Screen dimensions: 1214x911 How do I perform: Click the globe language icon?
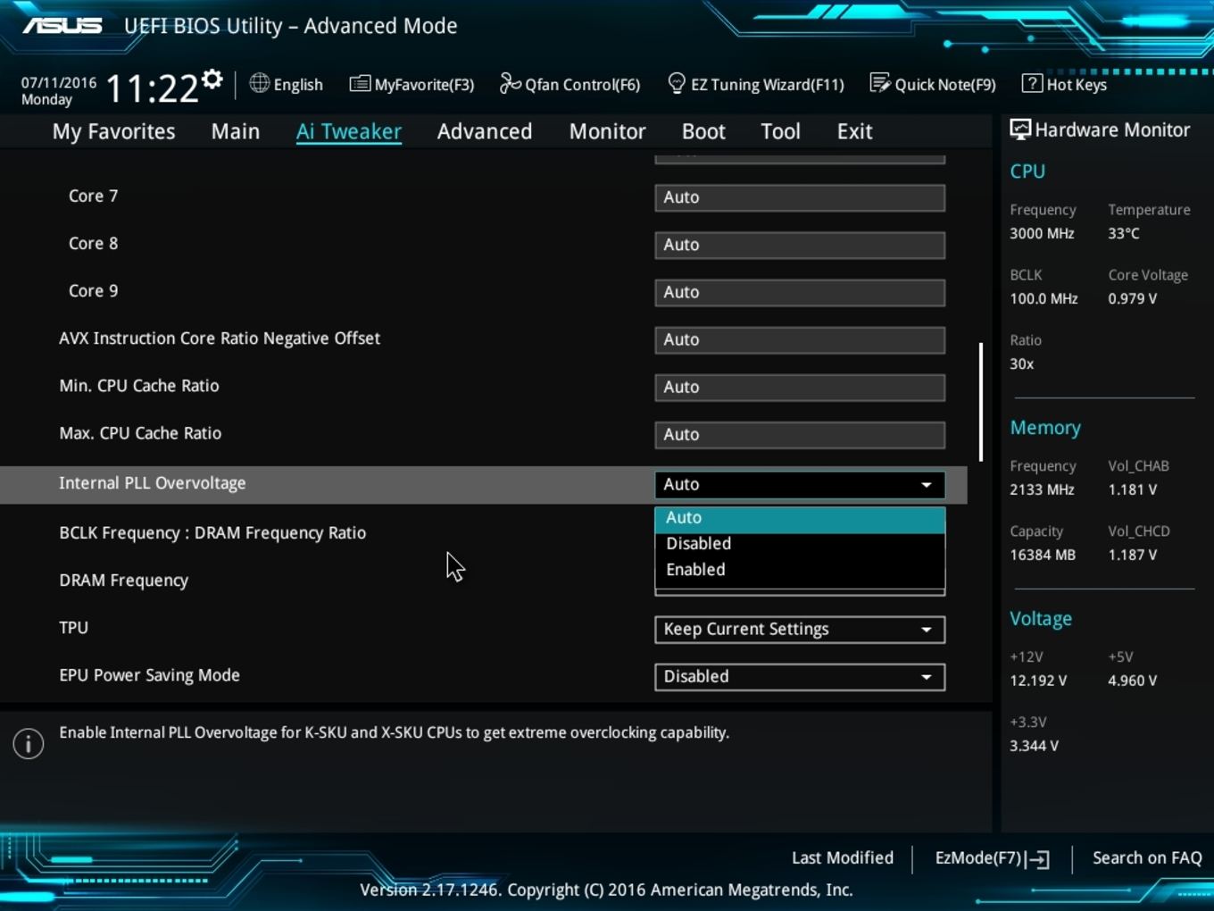pos(259,83)
